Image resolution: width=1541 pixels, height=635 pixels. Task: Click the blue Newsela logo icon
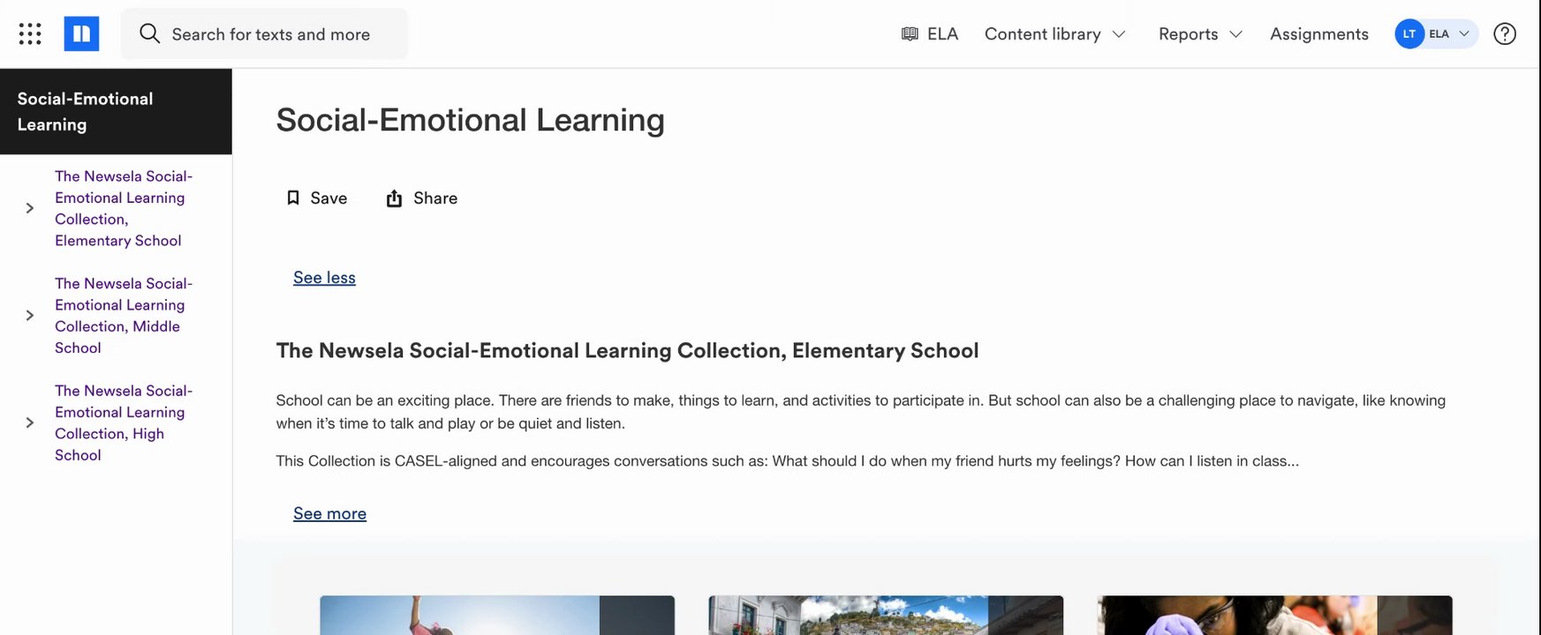81,34
